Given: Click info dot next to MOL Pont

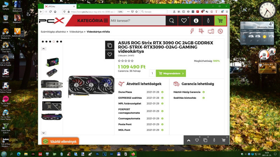Looking at the screenshot, I should tap(162, 130).
